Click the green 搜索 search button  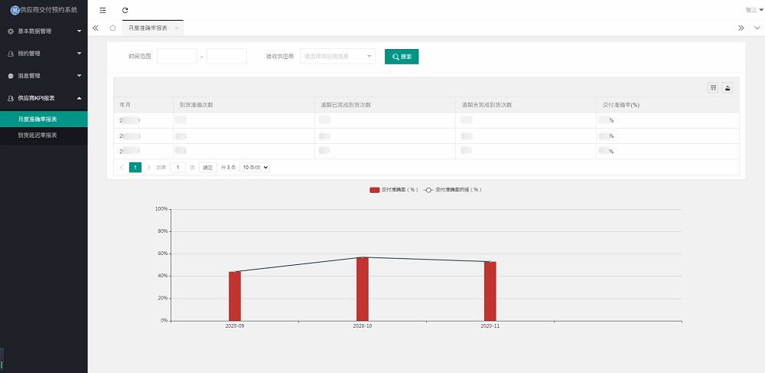[402, 56]
